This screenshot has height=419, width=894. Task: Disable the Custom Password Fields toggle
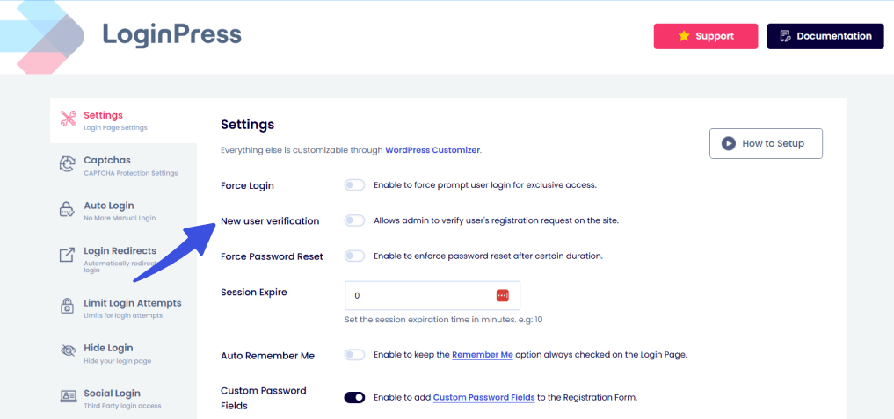pos(354,398)
